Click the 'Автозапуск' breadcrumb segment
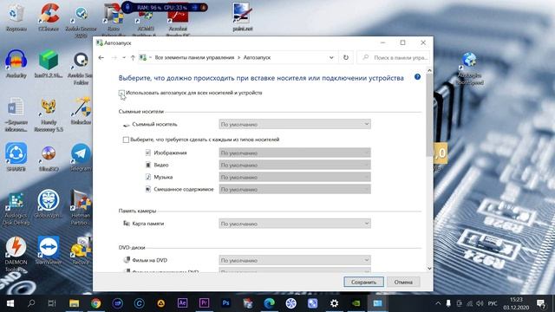 point(257,57)
